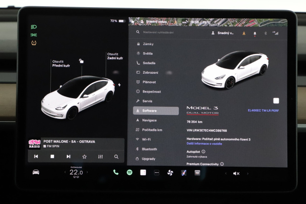Tap Otevřít Zadní kufr button
Image resolution: width=306 pixels, height=204 pixels.
(x=115, y=56)
